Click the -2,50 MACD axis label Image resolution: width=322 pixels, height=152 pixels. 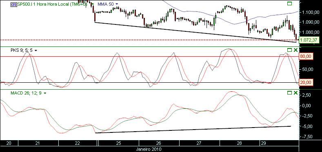[308, 116]
